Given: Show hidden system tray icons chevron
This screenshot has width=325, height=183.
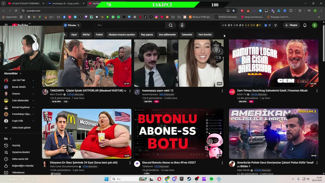Looking at the screenshot, I should point(293,179).
